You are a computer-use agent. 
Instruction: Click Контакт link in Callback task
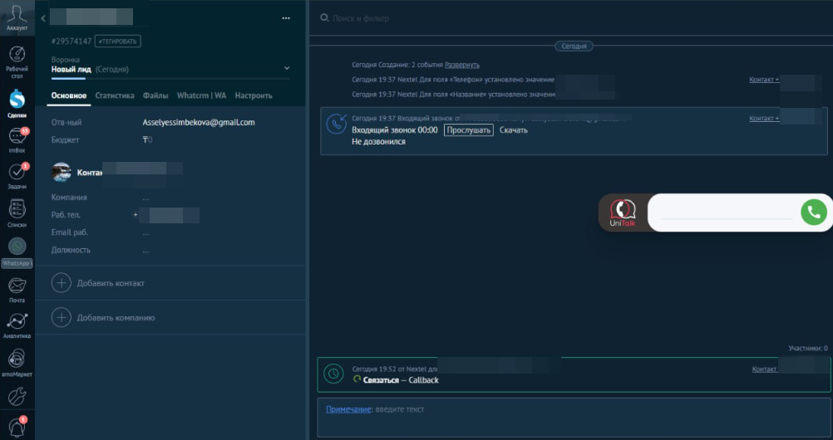765,369
